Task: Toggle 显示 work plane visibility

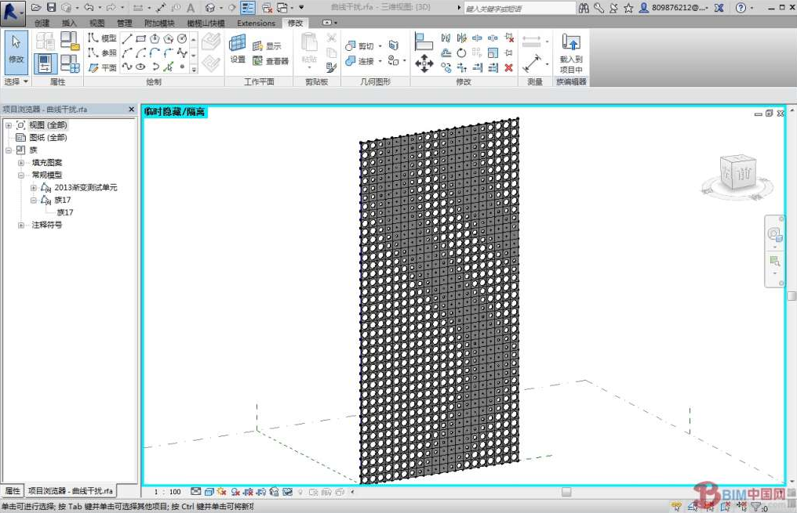Action: [x=267, y=46]
